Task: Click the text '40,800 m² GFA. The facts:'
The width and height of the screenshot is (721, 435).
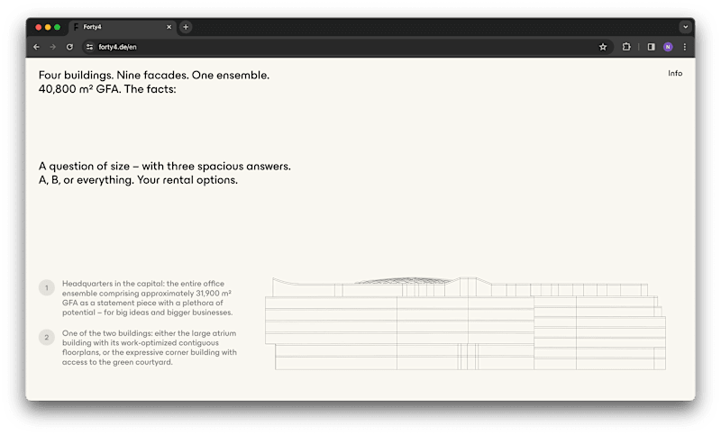Action: pyautogui.click(x=107, y=89)
